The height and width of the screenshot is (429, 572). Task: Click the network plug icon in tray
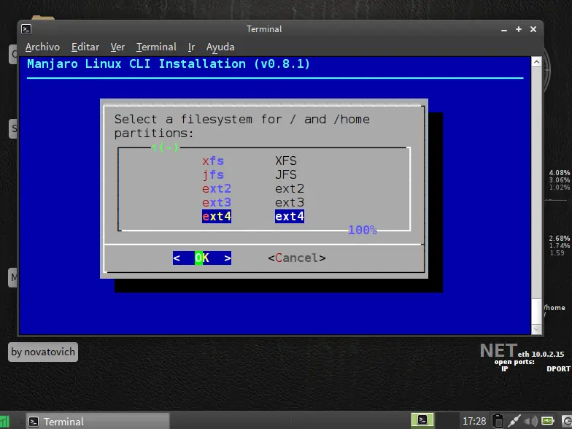pos(514,421)
